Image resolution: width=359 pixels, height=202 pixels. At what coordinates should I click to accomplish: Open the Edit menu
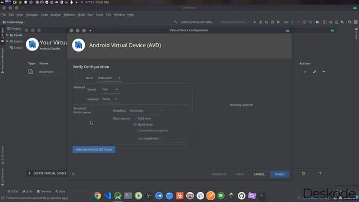[x=11, y=15]
